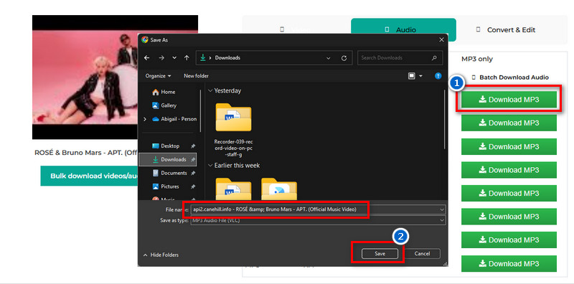The width and height of the screenshot is (574, 284).
Task: Switch to the Audio tab
Action: point(403,30)
